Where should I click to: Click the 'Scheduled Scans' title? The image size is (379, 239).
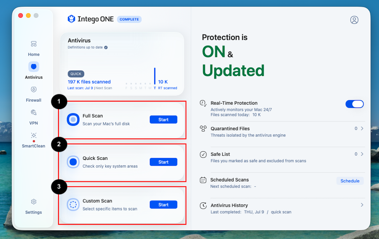click(229, 180)
